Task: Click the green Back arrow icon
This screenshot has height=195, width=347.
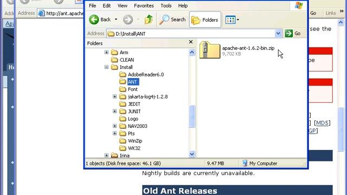Action: pyautogui.click(x=94, y=19)
